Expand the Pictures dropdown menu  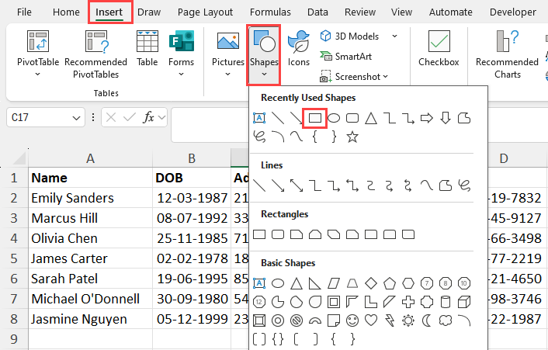click(227, 75)
